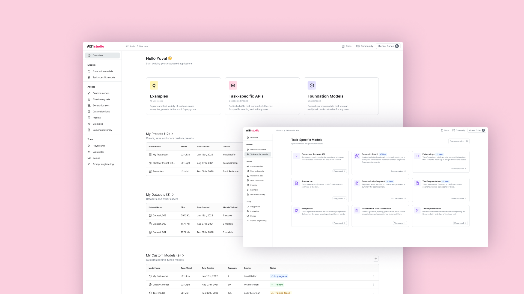Open Playground for the Summarize card
The width and height of the screenshot is (524, 294).
point(340,198)
